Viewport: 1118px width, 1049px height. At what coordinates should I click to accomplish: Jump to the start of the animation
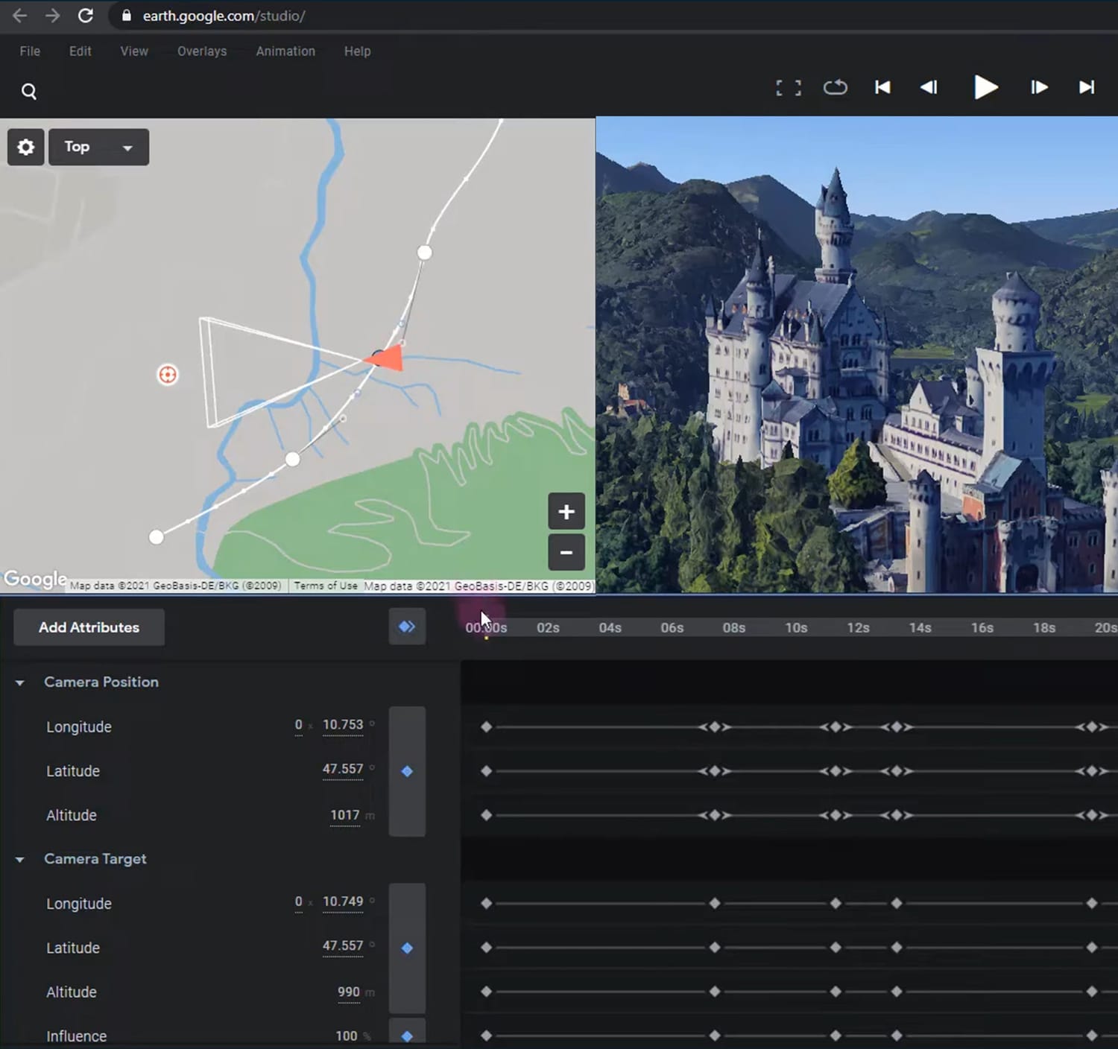pos(882,88)
